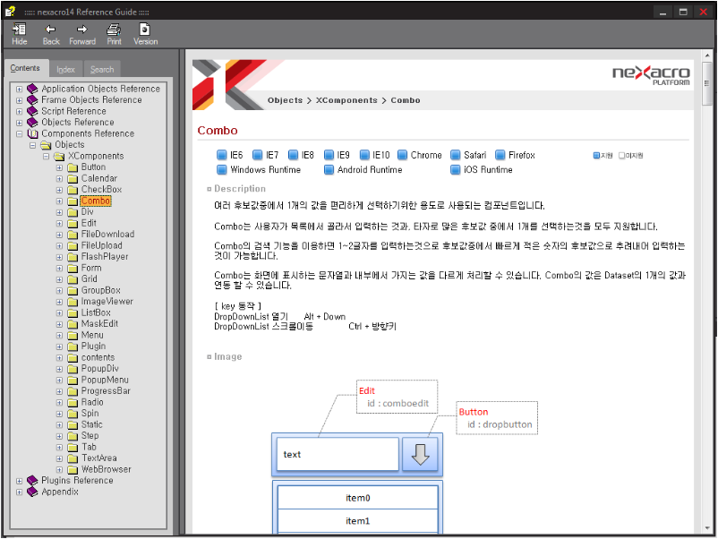The height and width of the screenshot is (539, 718).
Task: Click the Appendix book icon
Action: point(32,492)
